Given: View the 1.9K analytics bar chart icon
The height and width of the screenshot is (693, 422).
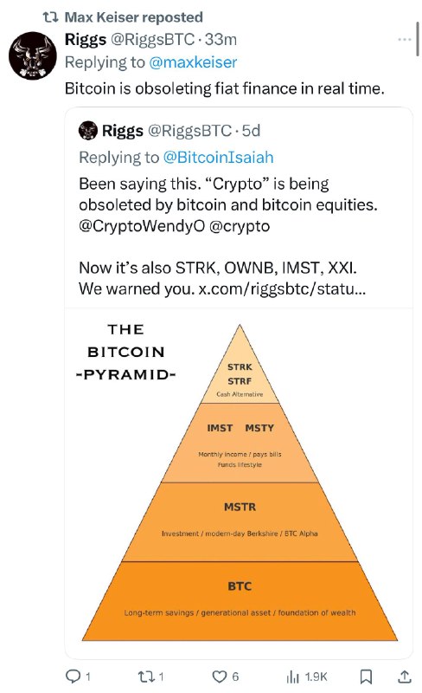Looking at the screenshot, I should click(x=292, y=677).
